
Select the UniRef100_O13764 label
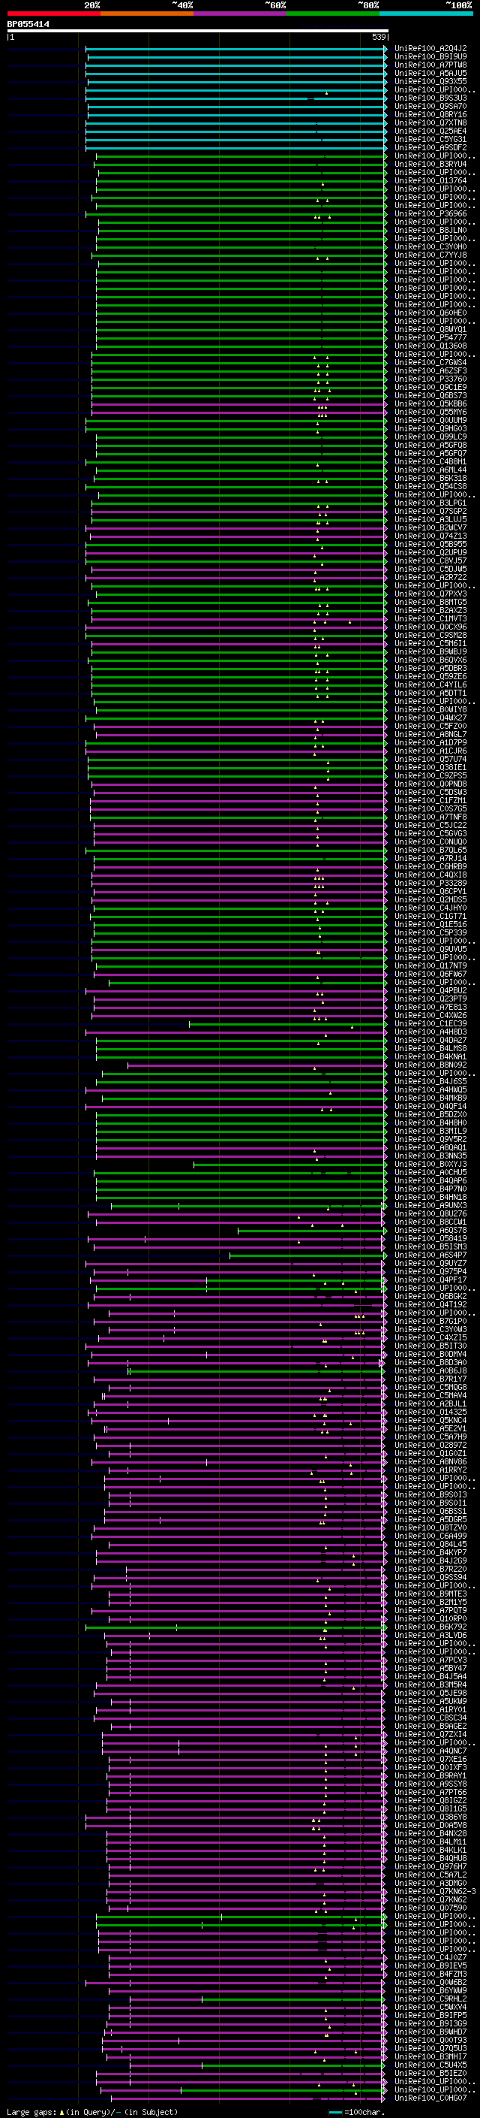pyautogui.click(x=430, y=180)
